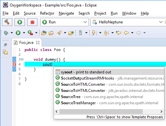Click the Search flashlight icon
Image resolution: width=166 pixels, height=126 pixels.
[x=59, y=33]
